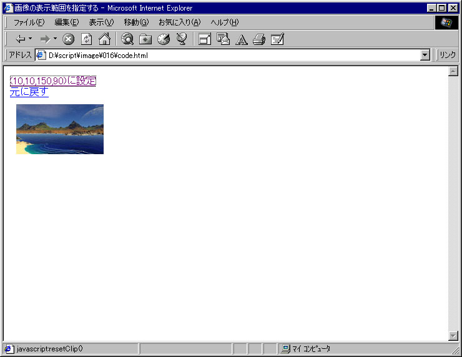Click the vertical scrollbar down arrow
Screen dimensions: 462x357
453,336
